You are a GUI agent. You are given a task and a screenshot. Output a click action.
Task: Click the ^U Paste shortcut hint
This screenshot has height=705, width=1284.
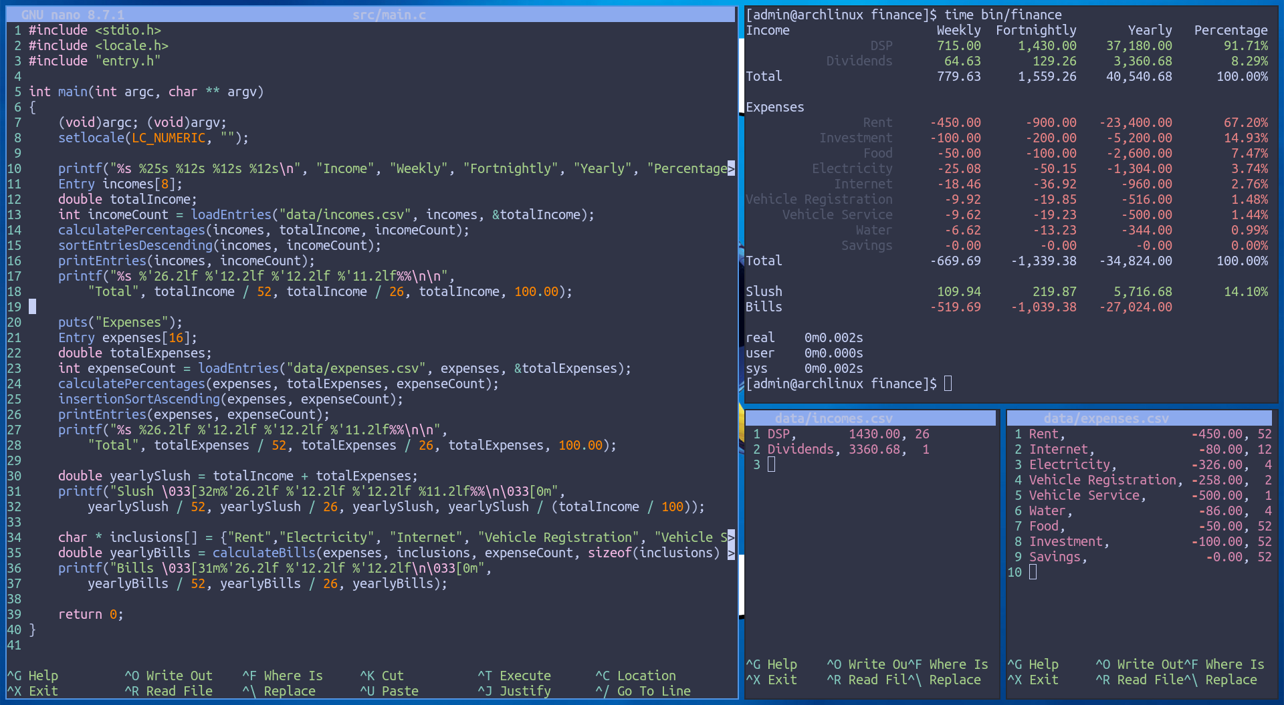(x=389, y=691)
